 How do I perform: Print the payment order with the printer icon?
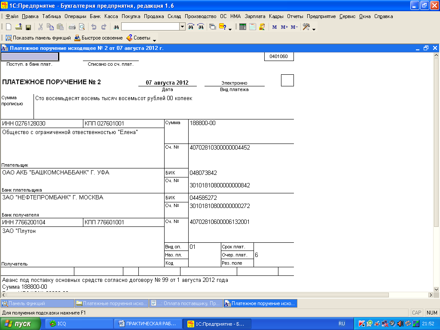(x=72, y=27)
